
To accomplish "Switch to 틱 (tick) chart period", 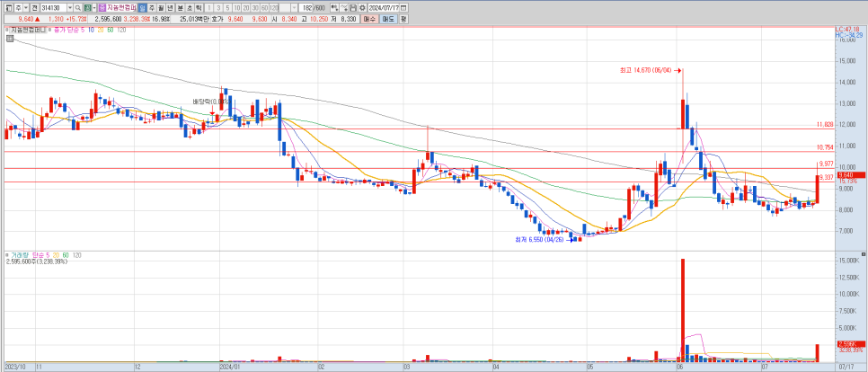I will point(199,8).
